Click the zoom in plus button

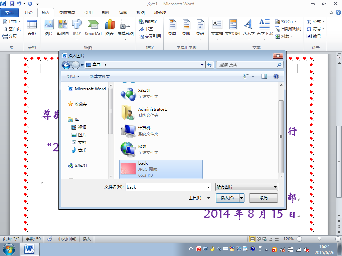tap(338, 239)
